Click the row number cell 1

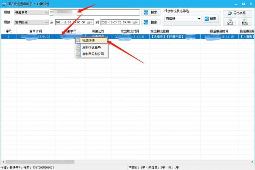tap(9, 37)
